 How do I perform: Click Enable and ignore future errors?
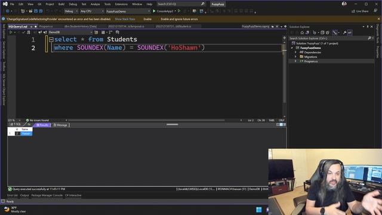coord(179,19)
